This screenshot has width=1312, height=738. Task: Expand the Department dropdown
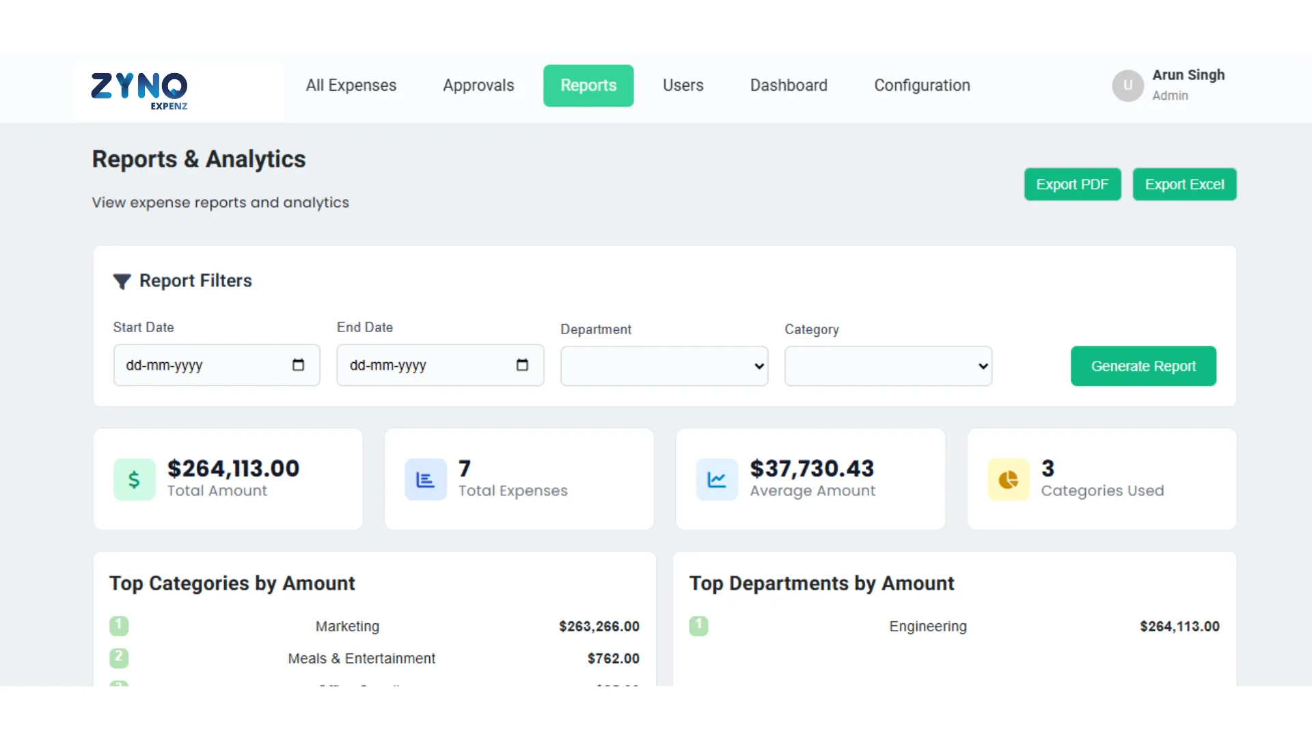point(664,366)
